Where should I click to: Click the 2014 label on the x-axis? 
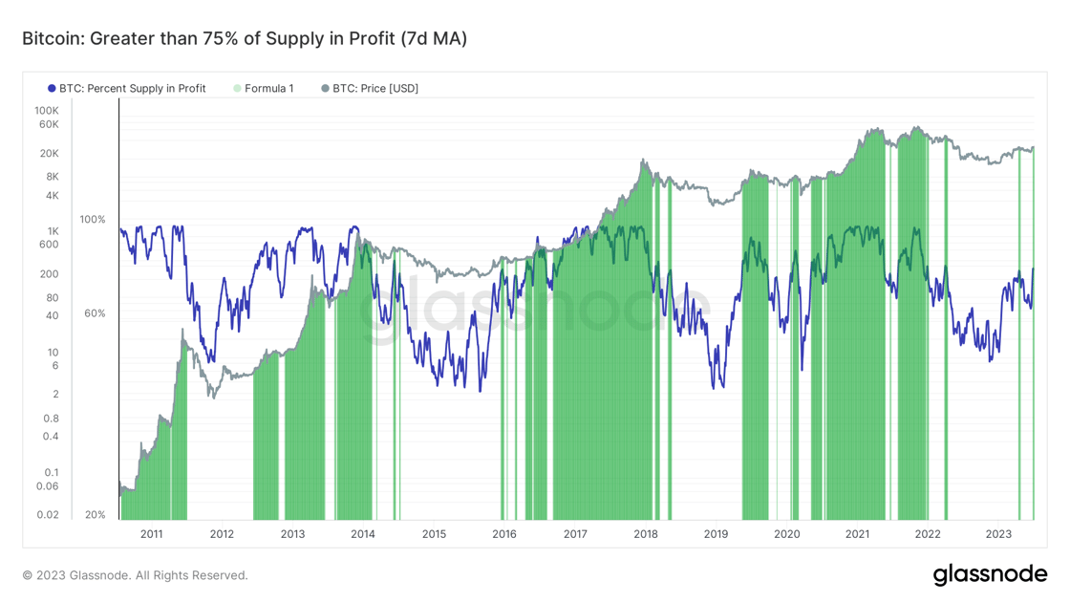[363, 534]
